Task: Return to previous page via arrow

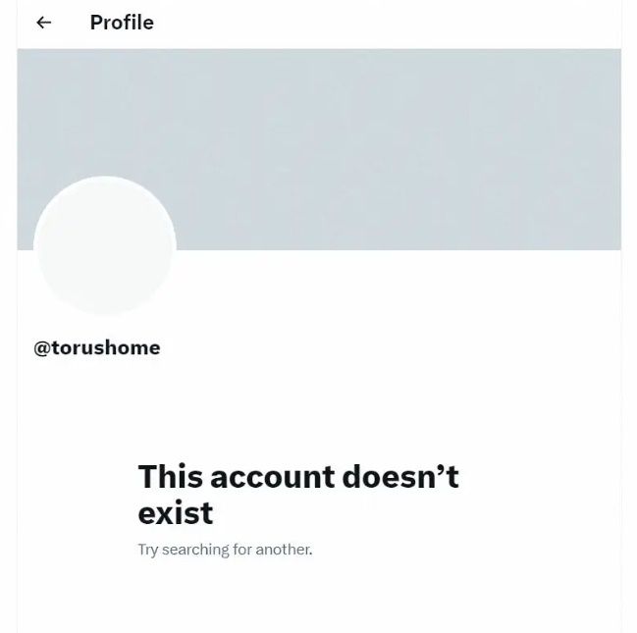Action: pos(44,23)
